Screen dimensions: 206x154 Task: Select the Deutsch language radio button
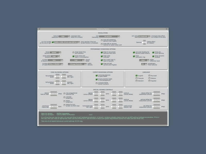pos(136,81)
